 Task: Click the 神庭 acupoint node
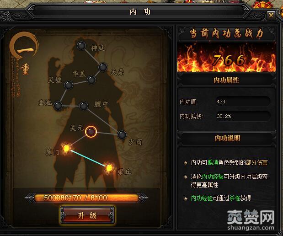tap(81, 46)
